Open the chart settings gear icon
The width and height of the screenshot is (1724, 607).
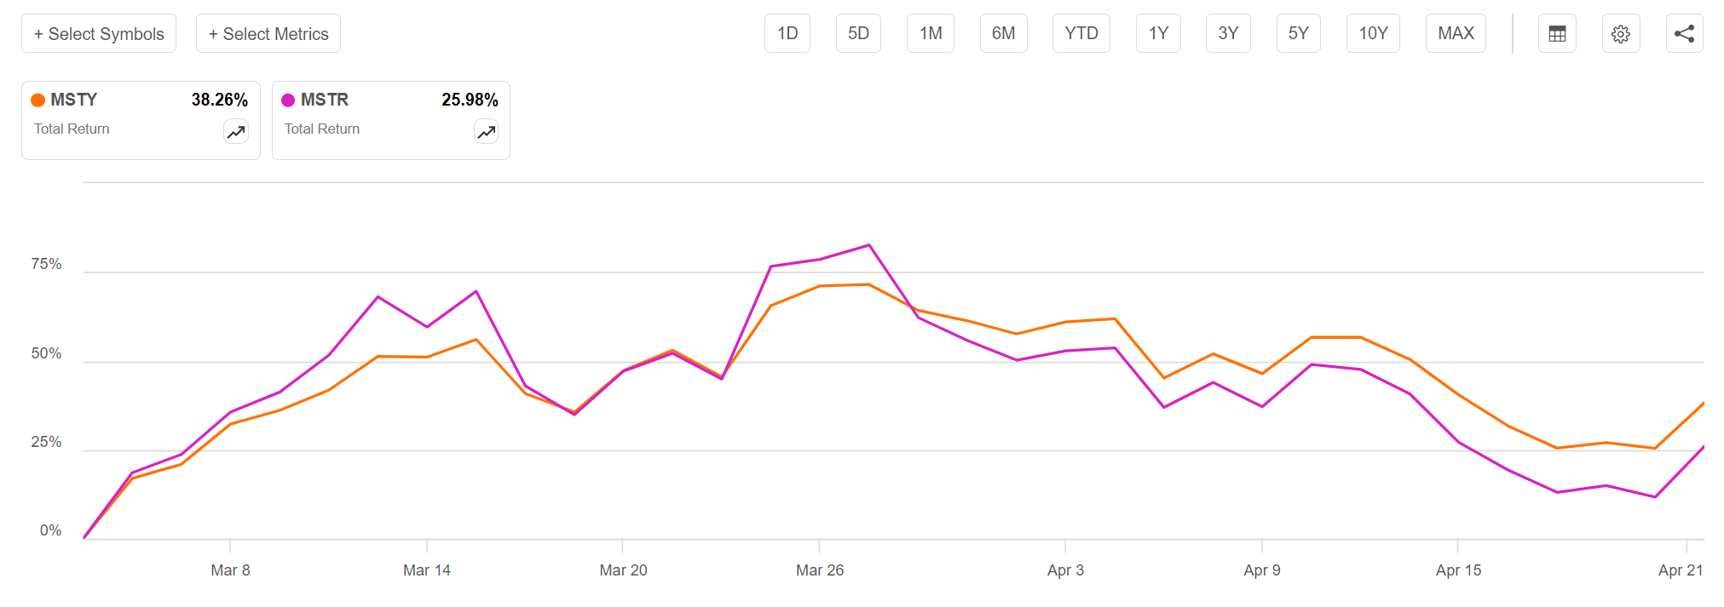[x=1620, y=32]
